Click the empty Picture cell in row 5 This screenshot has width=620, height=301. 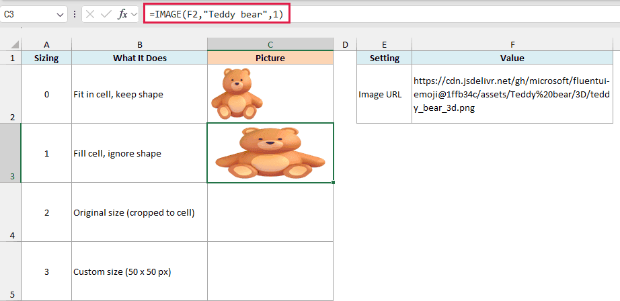[270, 271]
